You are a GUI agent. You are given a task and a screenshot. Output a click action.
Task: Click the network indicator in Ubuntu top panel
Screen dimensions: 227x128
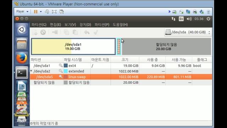173,19
